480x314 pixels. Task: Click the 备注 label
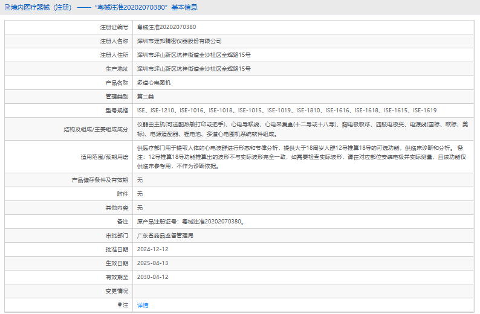click(x=123, y=222)
